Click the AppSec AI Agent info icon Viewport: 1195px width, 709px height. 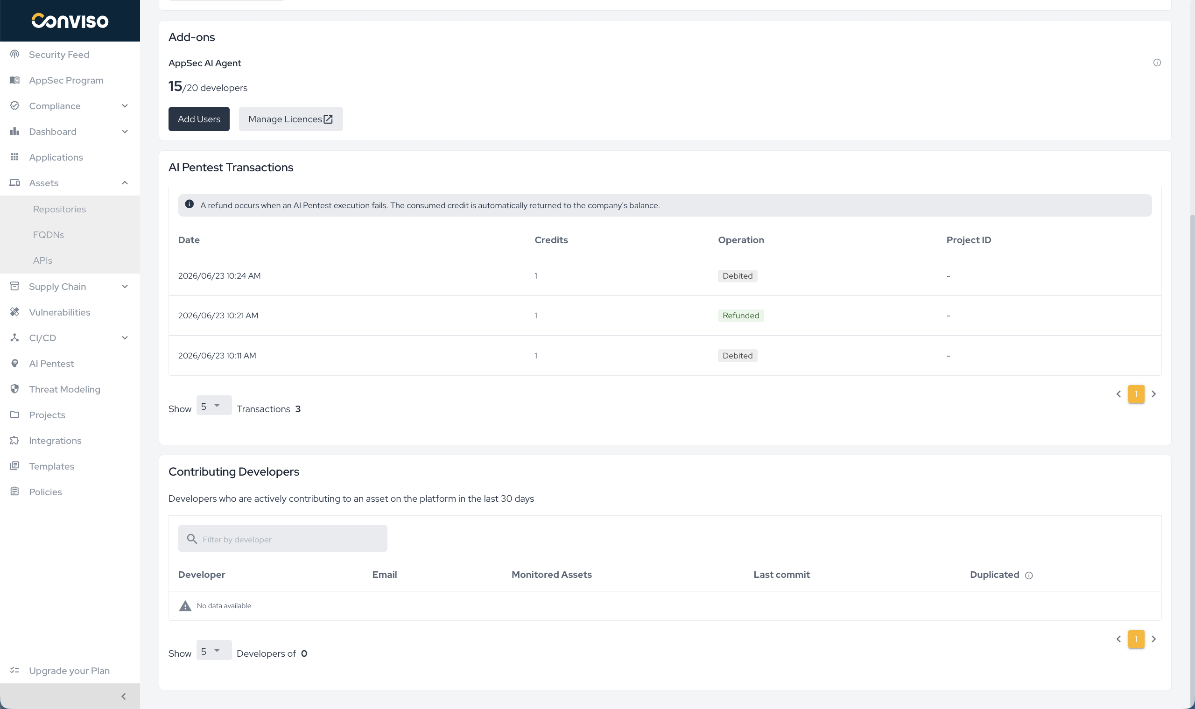point(1157,63)
